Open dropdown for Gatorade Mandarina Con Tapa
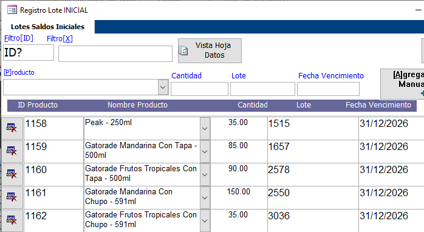 (x=205, y=152)
